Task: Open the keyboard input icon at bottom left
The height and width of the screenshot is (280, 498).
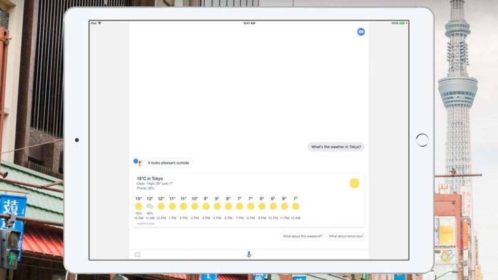Action: pyautogui.click(x=138, y=253)
